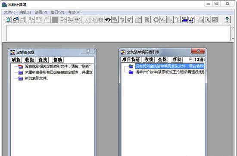Image resolution: width=237 pixels, height=156 pixels.
Task: Click the Fun function toolbar icon
Action: (170, 20)
